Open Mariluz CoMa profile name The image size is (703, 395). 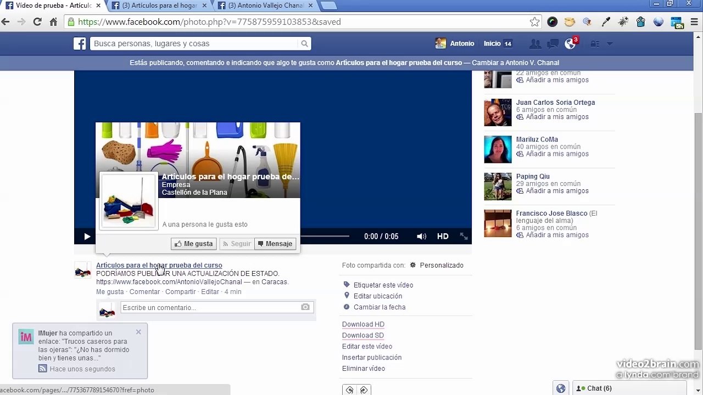(x=537, y=139)
